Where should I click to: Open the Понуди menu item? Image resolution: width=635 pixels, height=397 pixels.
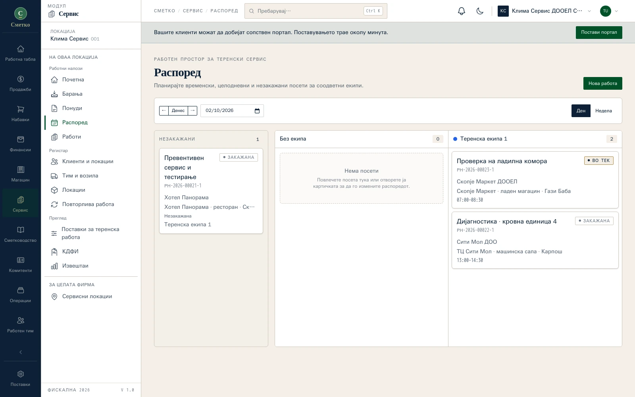(91, 108)
